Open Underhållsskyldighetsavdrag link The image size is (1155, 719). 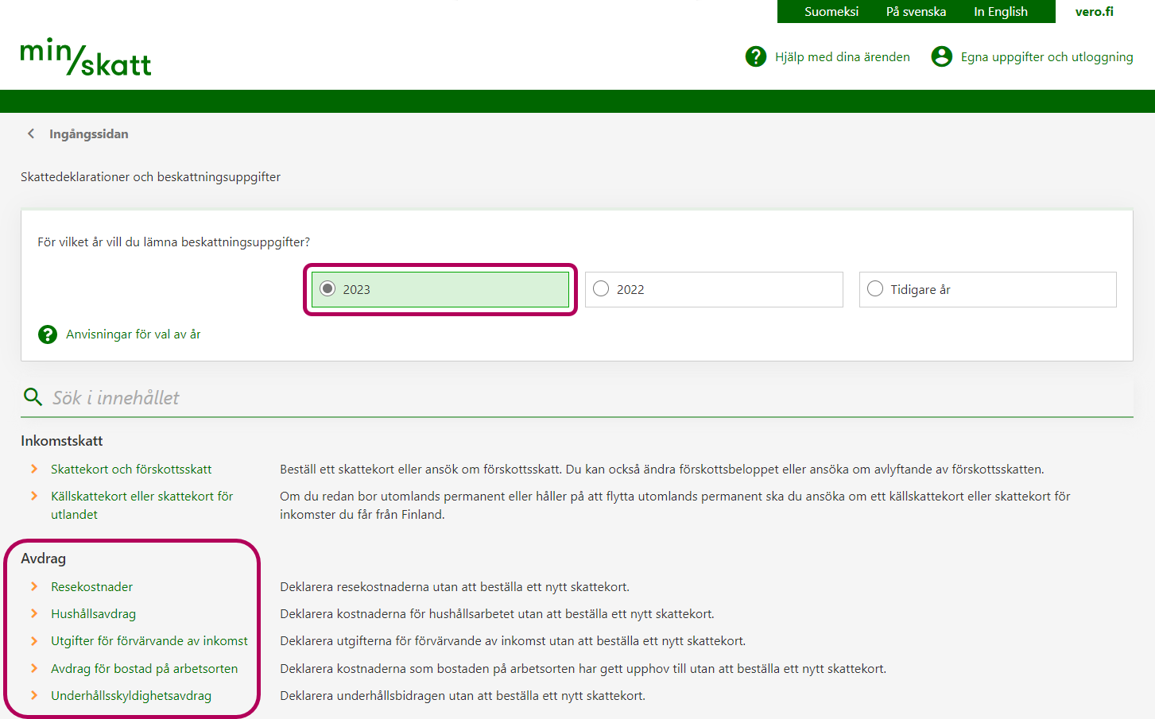pyautogui.click(x=131, y=696)
